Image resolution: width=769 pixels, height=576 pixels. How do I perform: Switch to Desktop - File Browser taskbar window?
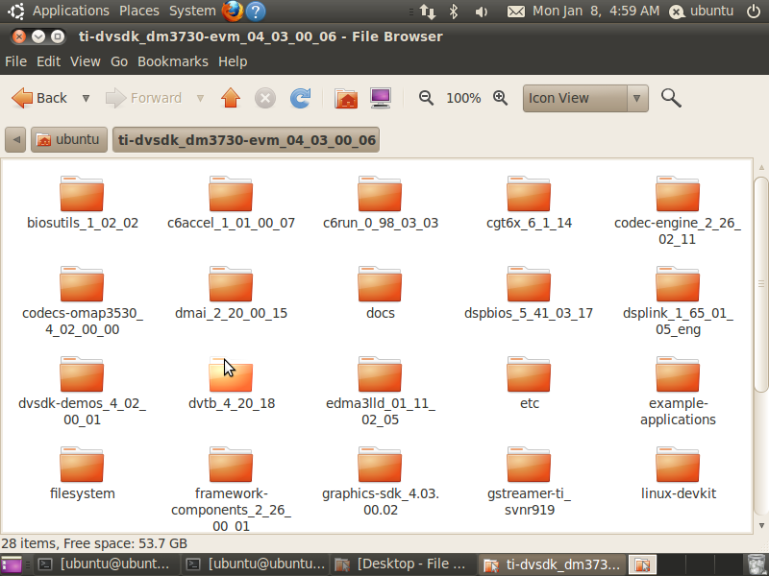[x=402, y=564]
